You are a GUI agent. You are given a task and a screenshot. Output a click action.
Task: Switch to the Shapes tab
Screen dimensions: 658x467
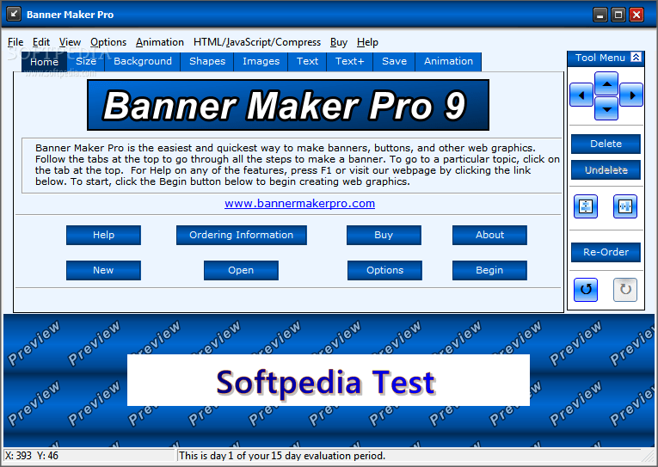(x=207, y=61)
